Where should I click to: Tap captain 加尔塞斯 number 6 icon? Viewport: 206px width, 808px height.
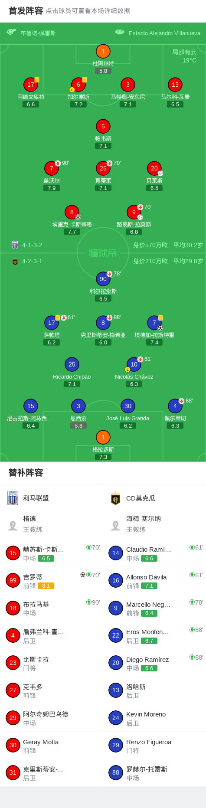coord(78,85)
